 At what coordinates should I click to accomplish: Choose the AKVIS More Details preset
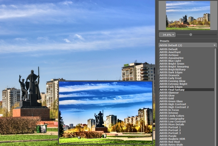pyautogui.click(x=186, y=125)
